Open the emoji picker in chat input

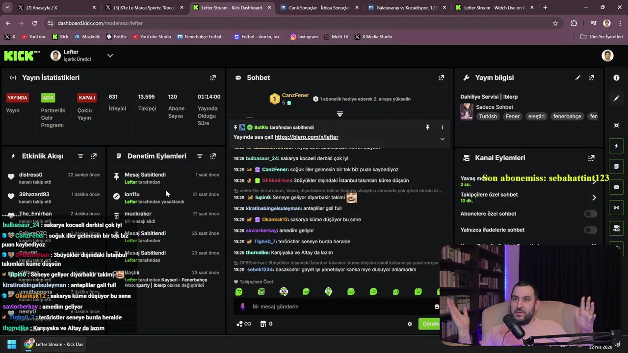436,306
